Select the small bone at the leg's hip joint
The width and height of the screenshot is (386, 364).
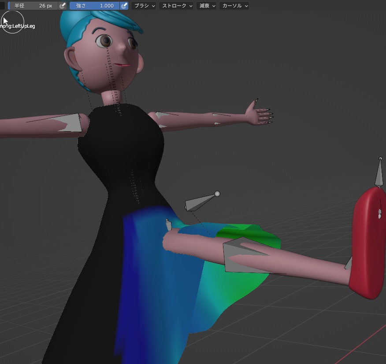click(168, 225)
